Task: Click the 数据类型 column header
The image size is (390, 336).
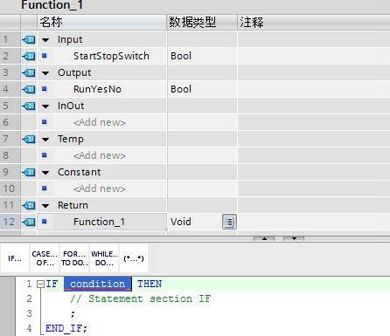Action: [202, 22]
